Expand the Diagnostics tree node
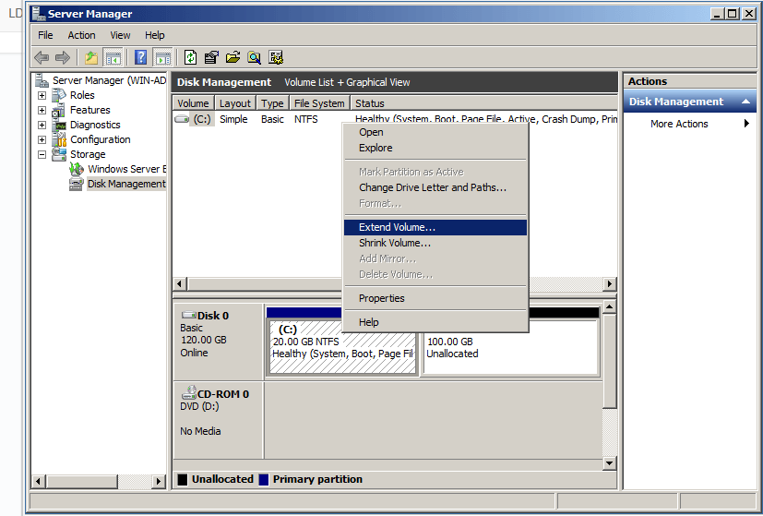The width and height of the screenshot is (763, 516). click(42, 126)
